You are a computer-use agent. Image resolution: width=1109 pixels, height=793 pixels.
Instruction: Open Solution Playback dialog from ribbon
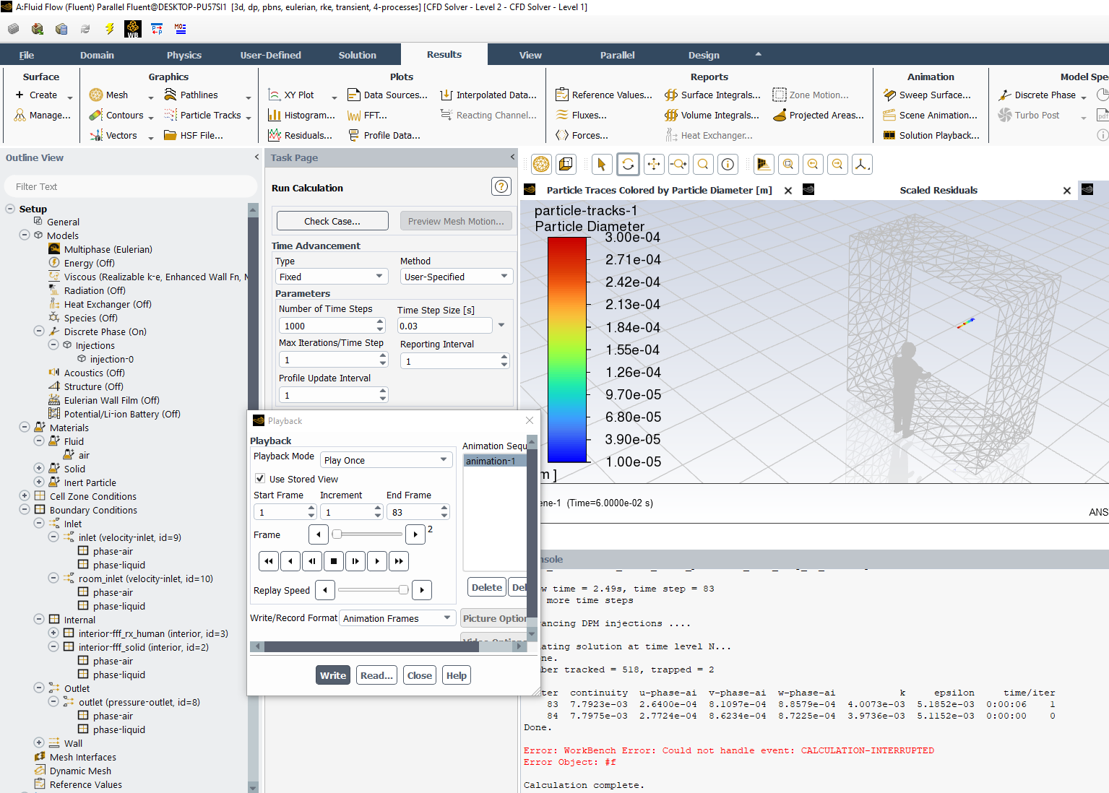click(x=931, y=135)
